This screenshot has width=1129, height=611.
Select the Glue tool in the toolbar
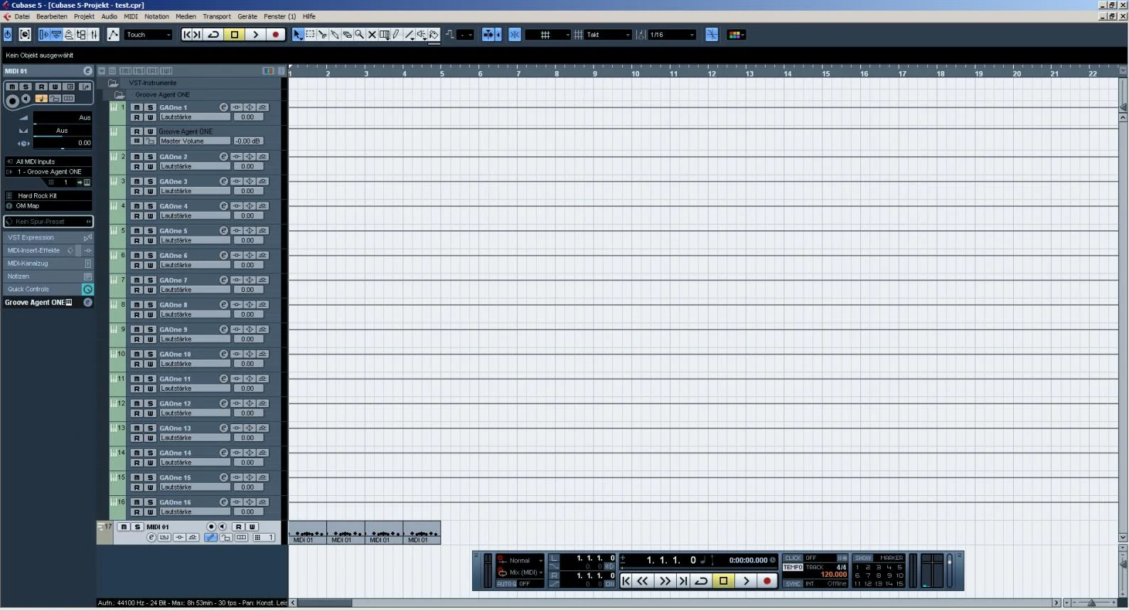point(335,35)
